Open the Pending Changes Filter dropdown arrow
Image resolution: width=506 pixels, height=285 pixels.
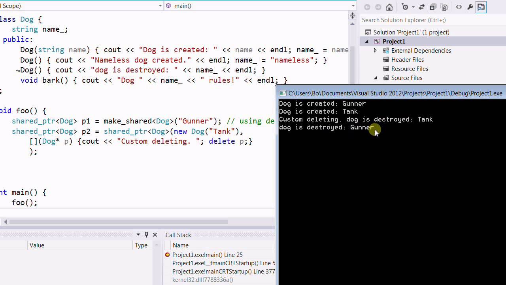[x=413, y=7]
